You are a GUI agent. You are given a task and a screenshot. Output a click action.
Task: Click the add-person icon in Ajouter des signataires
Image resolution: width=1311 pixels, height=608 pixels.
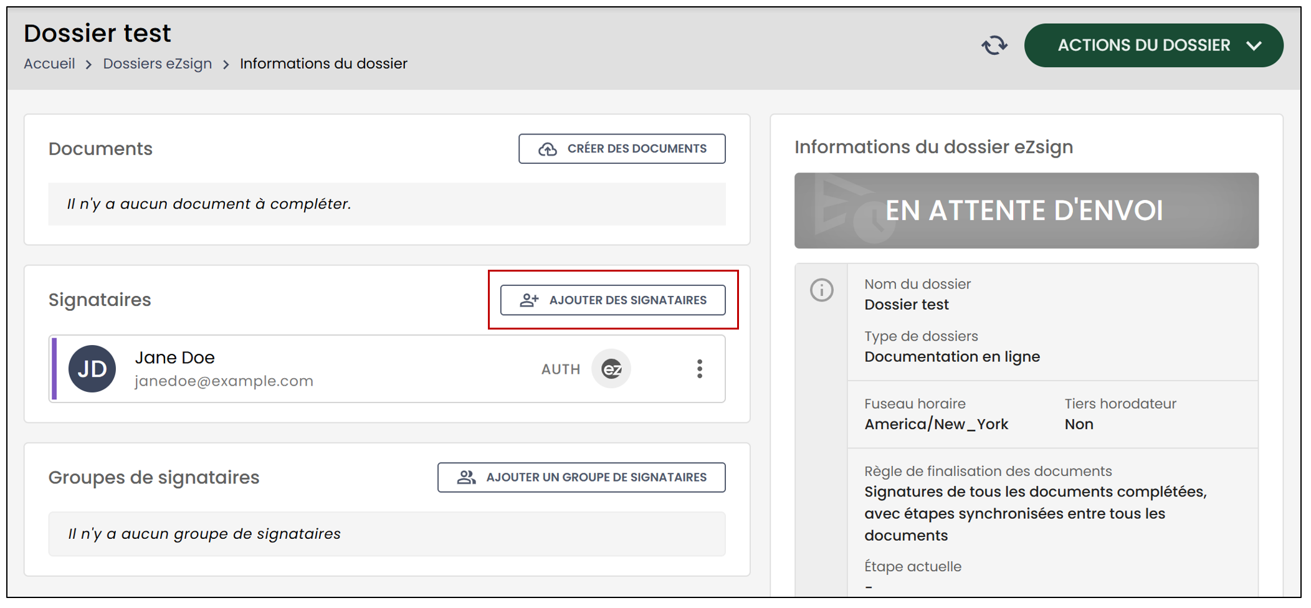point(529,300)
